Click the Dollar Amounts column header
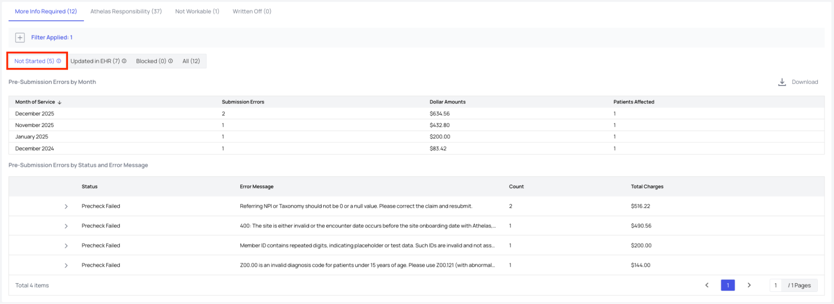Screen dimensions: 834x304 [448, 102]
